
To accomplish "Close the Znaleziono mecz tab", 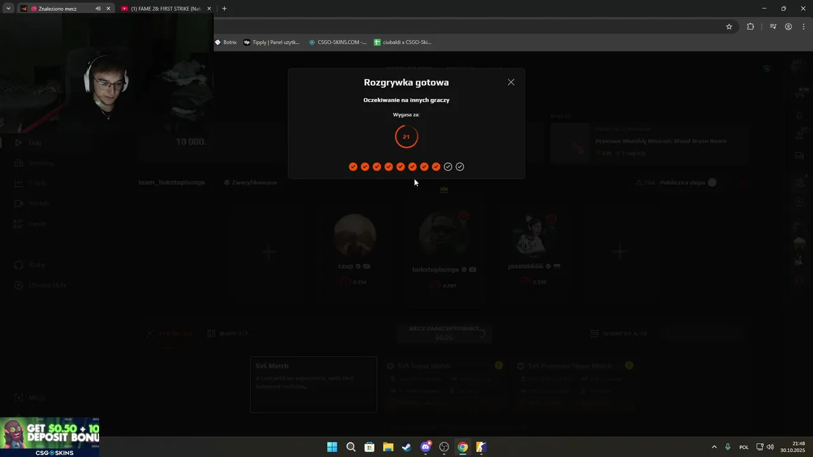I will coord(108,9).
